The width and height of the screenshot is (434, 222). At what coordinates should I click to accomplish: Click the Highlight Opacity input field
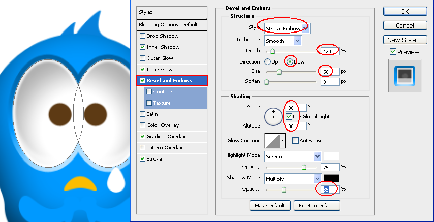330,167
